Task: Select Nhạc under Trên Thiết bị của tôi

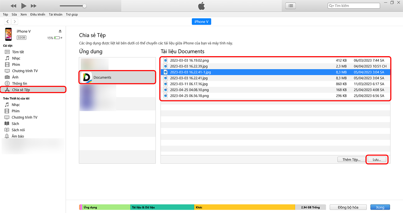Action: click(16, 105)
